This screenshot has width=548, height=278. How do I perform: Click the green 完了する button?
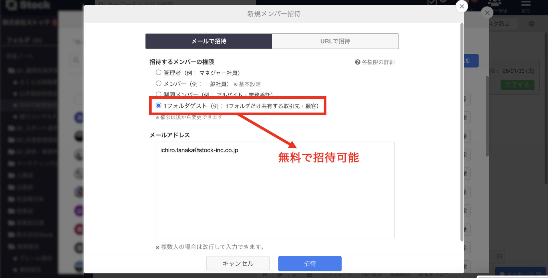click(x=517, y=85)
